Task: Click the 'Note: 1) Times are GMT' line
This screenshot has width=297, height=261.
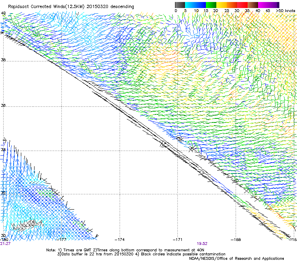Action: (x=125, y=250)
